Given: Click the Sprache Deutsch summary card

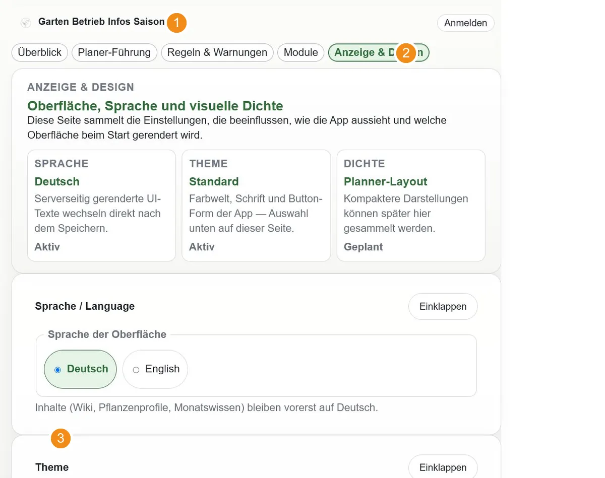Looking at the screenshot, I should [x=101, y=206].
